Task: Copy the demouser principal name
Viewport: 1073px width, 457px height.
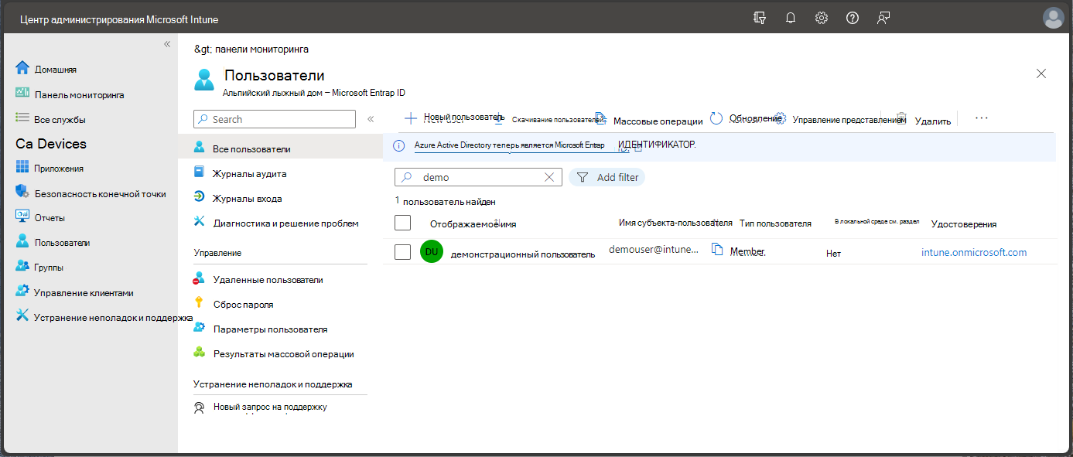Action: point(717,250)
